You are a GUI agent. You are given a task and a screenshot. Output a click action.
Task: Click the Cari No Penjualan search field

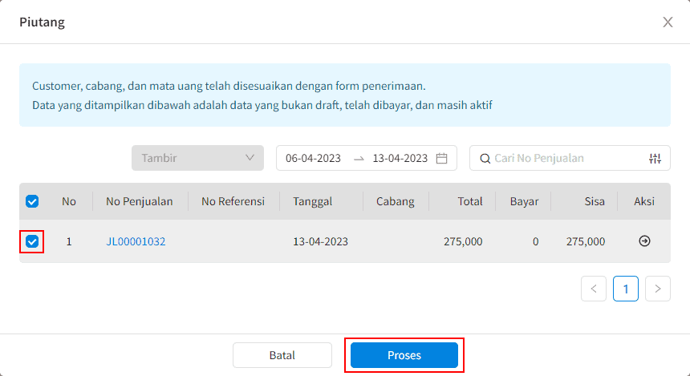pos(570,158)
